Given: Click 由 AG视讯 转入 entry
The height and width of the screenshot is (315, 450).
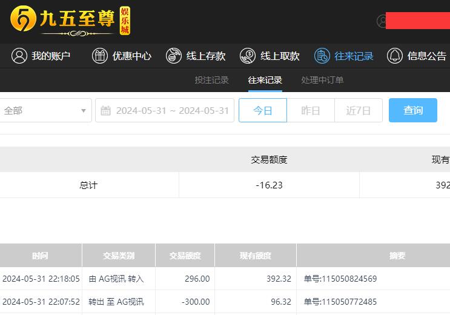Looking at the screenshot, I should [x=116, y=279].
